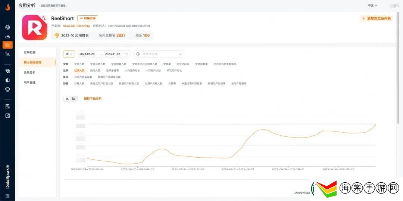This screenshot has width=403, height=201.
Task: Click the calendar icon in date range
Action: (126, 54)
